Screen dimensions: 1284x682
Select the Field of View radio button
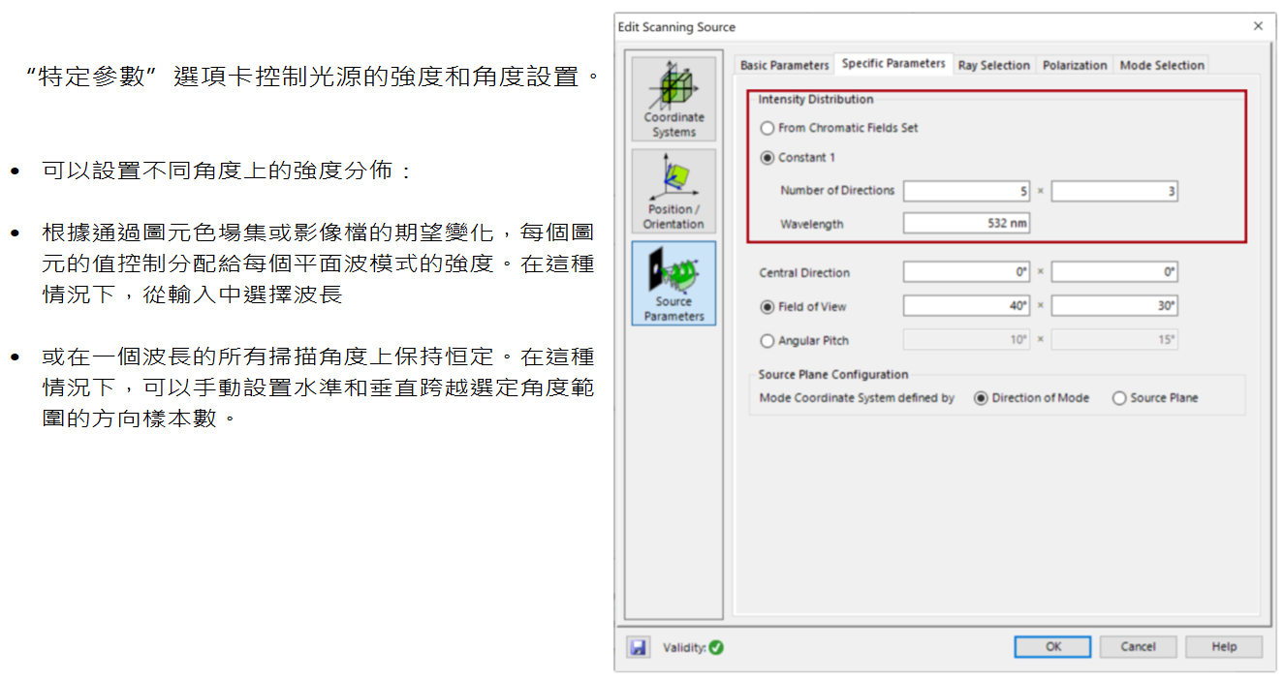[767, 307]
